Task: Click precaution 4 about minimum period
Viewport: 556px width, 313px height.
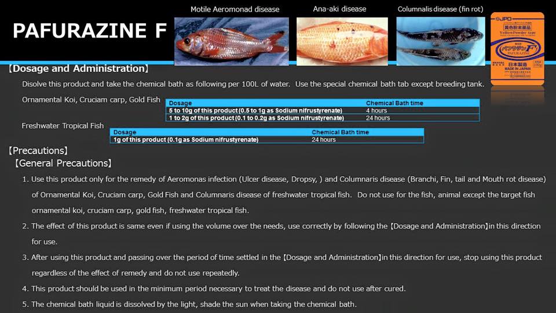Action: (214, 289)
